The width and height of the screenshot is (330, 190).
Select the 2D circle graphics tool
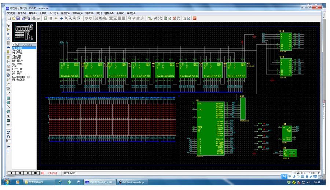(8, 103)
